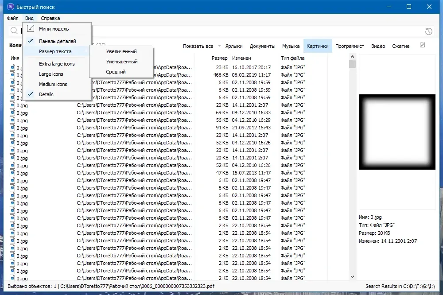Click file icon of the 56 КБ row

[x=12, y=120]
